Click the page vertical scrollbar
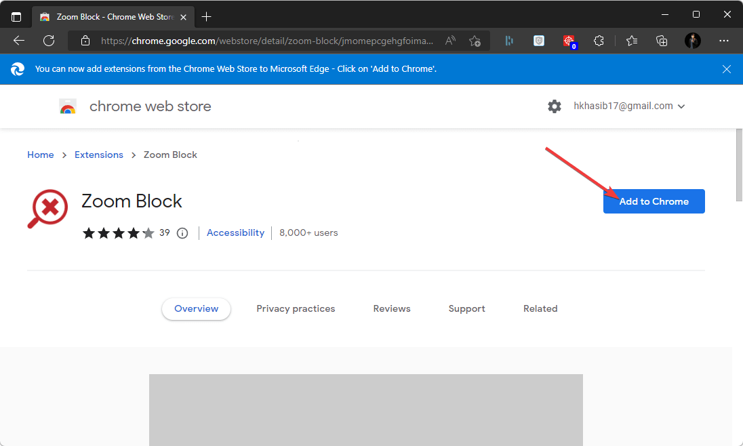 coord(739,165)
